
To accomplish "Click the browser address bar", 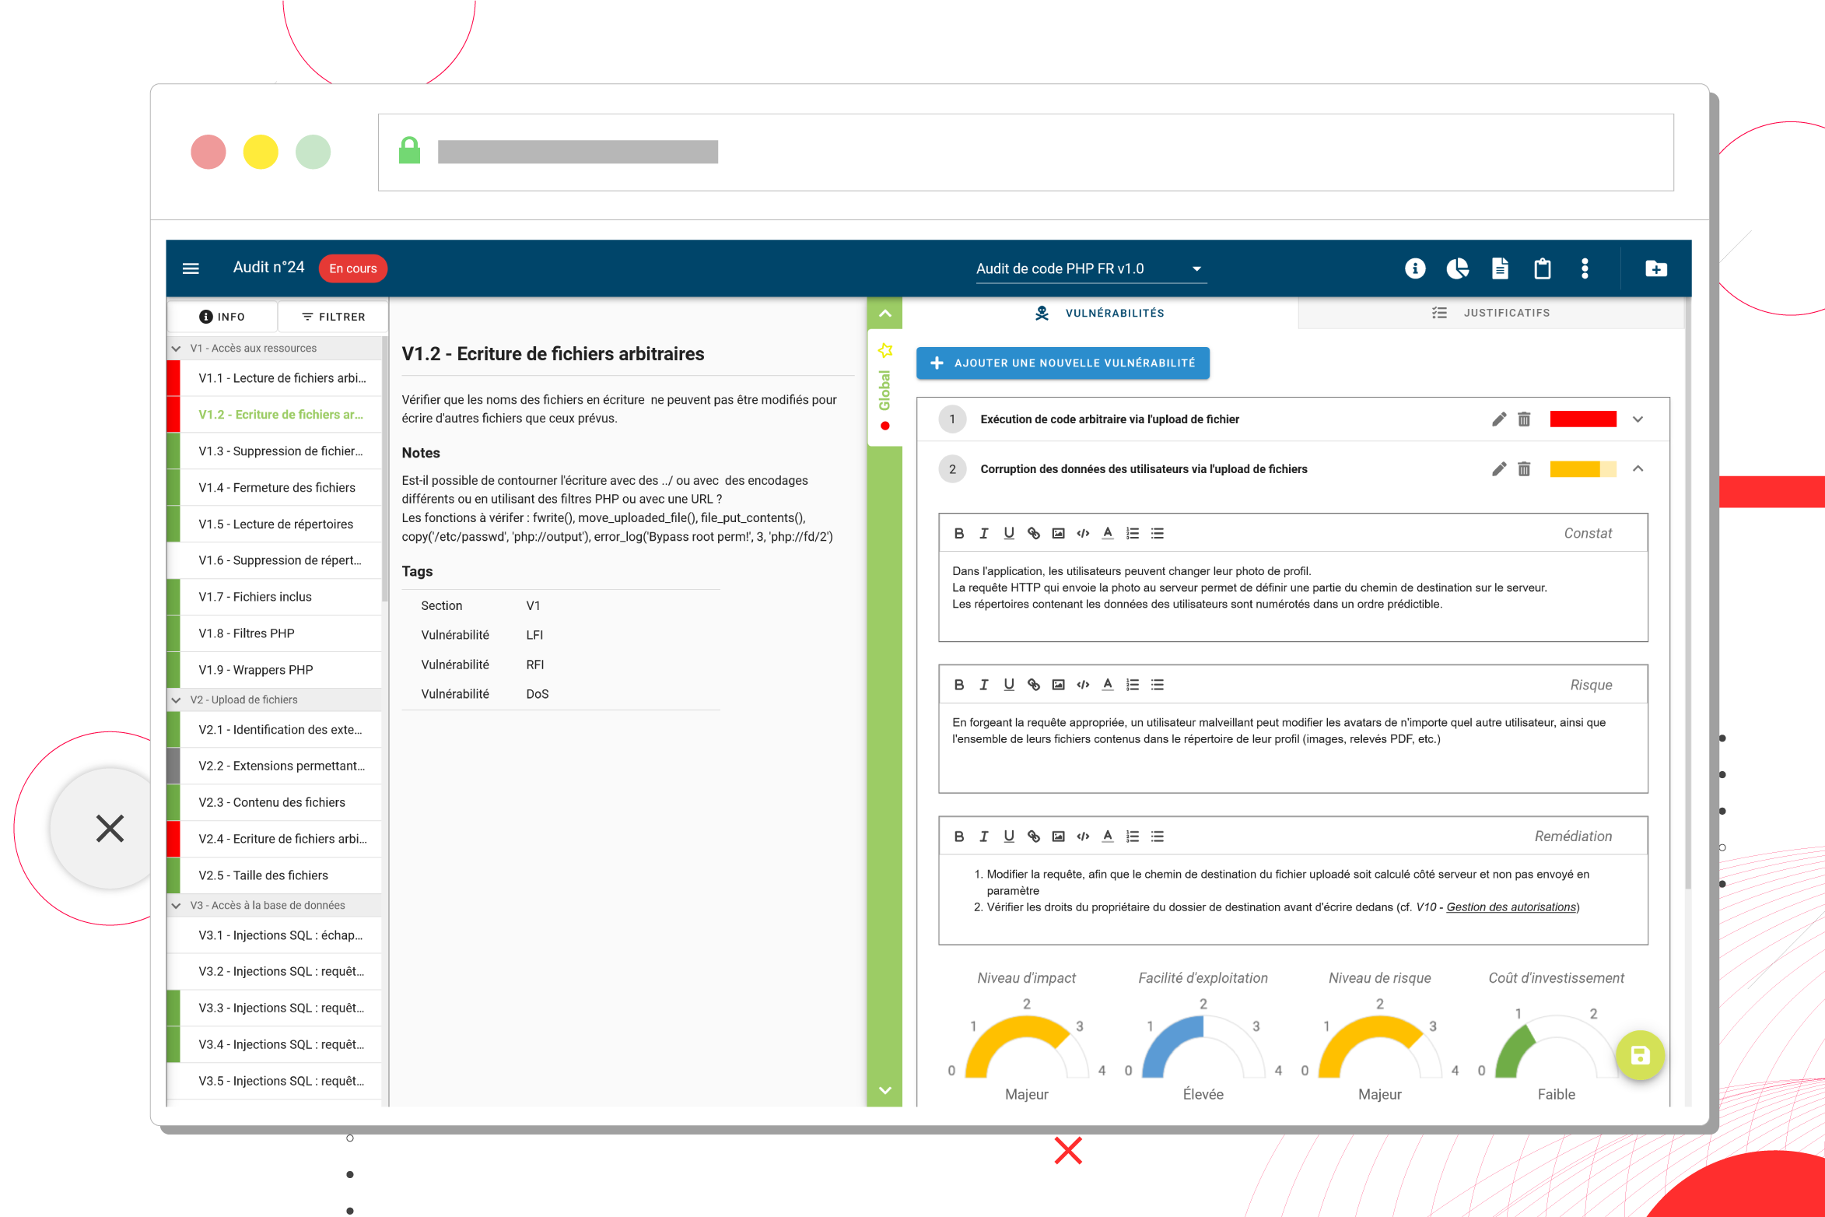I will point(1025,153).
